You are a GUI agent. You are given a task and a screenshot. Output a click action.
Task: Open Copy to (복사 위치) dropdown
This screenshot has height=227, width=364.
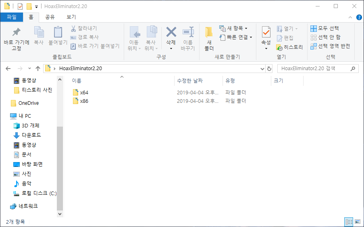tap(151, 39)
